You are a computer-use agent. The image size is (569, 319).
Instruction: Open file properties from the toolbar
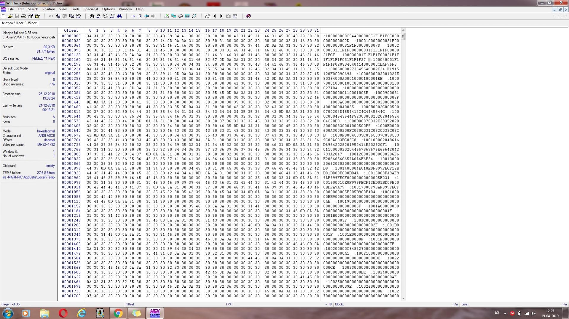[31, 16]
